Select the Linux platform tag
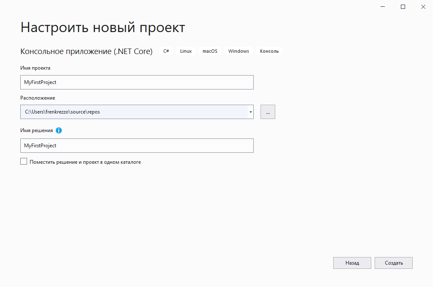Screen dimensions: 433x287 tap(186, 51)
